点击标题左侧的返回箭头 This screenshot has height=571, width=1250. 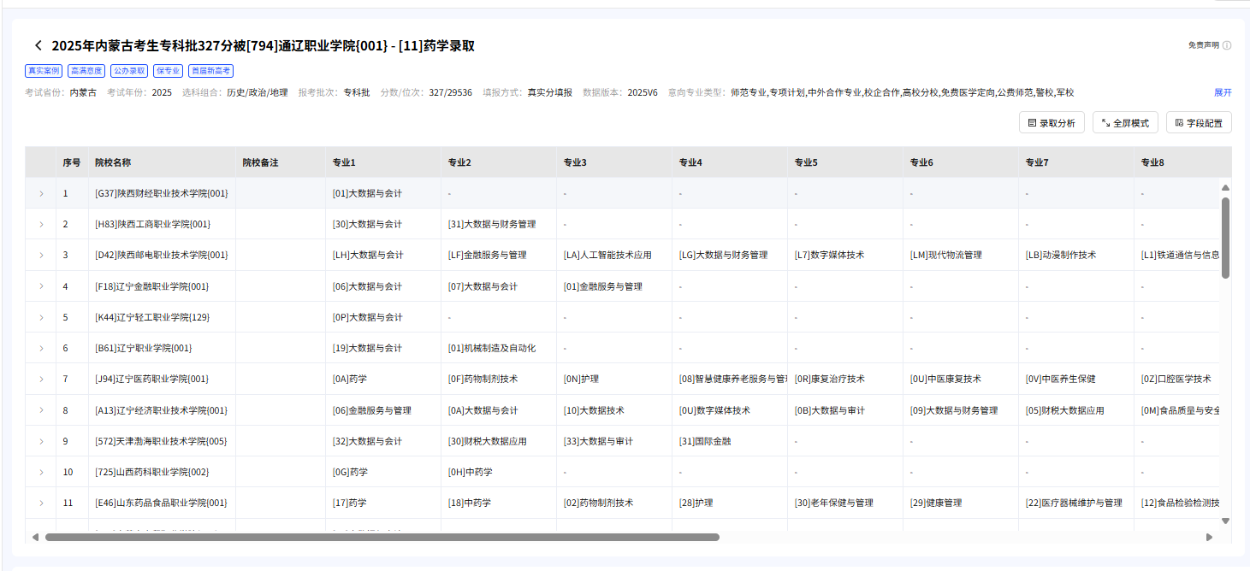pos(36,44)
